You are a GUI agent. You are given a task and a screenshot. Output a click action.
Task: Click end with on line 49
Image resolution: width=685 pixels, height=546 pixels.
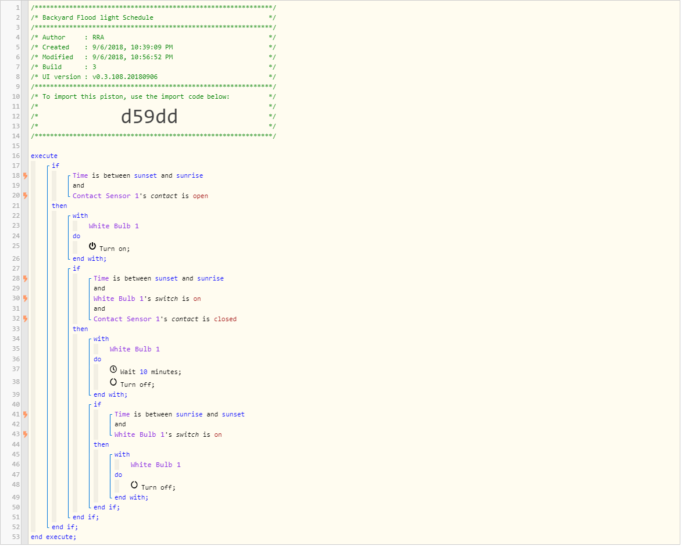point(131,498)
